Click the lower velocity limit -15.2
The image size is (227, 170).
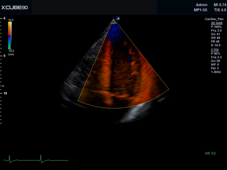coord(11,51)
